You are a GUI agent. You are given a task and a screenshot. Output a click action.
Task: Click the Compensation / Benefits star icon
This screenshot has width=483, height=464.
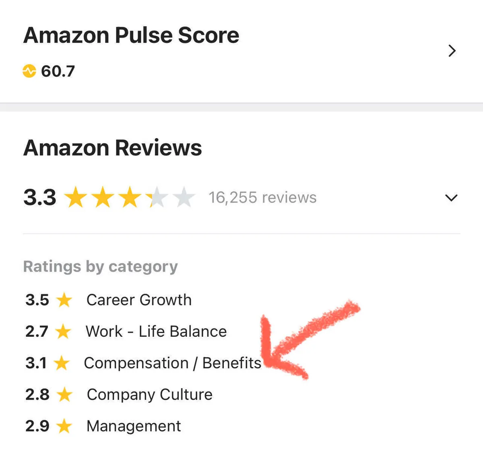click(62, 363)
